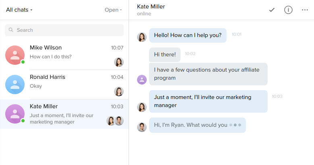Select the Kate Miller chat name in list

pyautogui.click(x=44, y=106)
